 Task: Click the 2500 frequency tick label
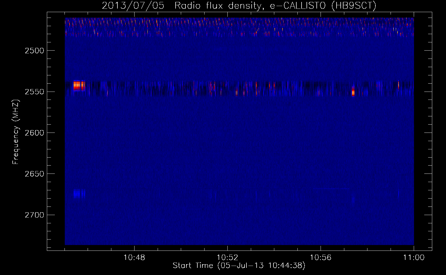tap(34, 51)
